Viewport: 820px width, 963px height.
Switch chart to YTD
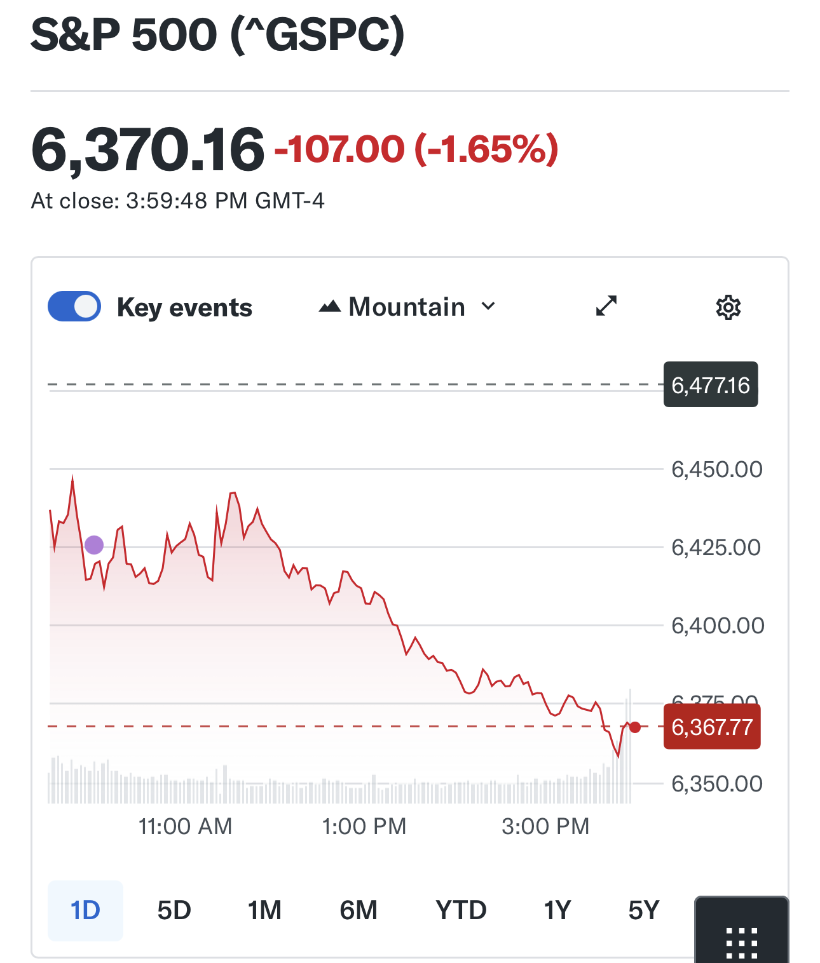[461, 910]
